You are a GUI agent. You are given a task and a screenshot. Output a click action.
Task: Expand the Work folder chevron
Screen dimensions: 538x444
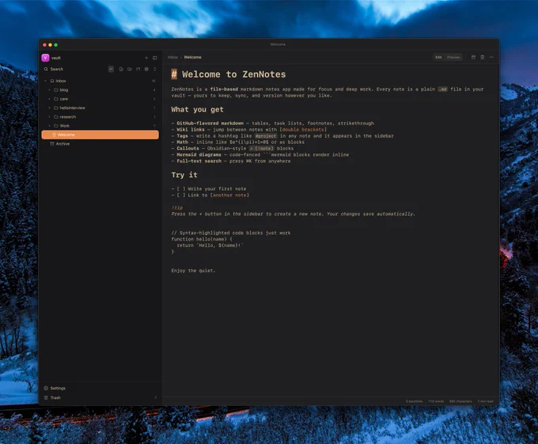pyautogui.click(x=49, y=126)
